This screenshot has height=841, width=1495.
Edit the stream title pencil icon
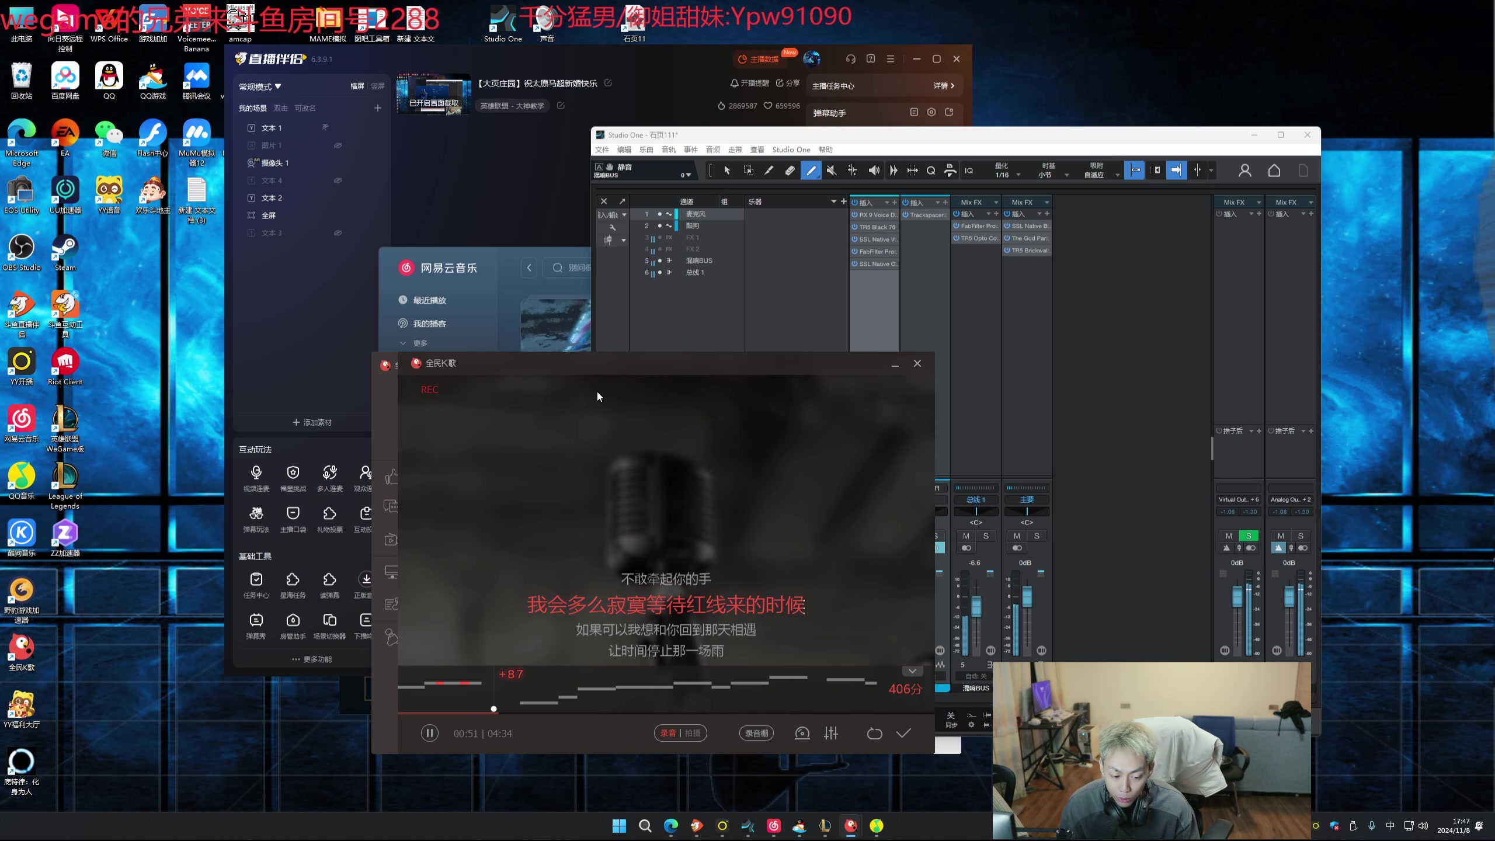pyautogui.click(x=608, y=83)
